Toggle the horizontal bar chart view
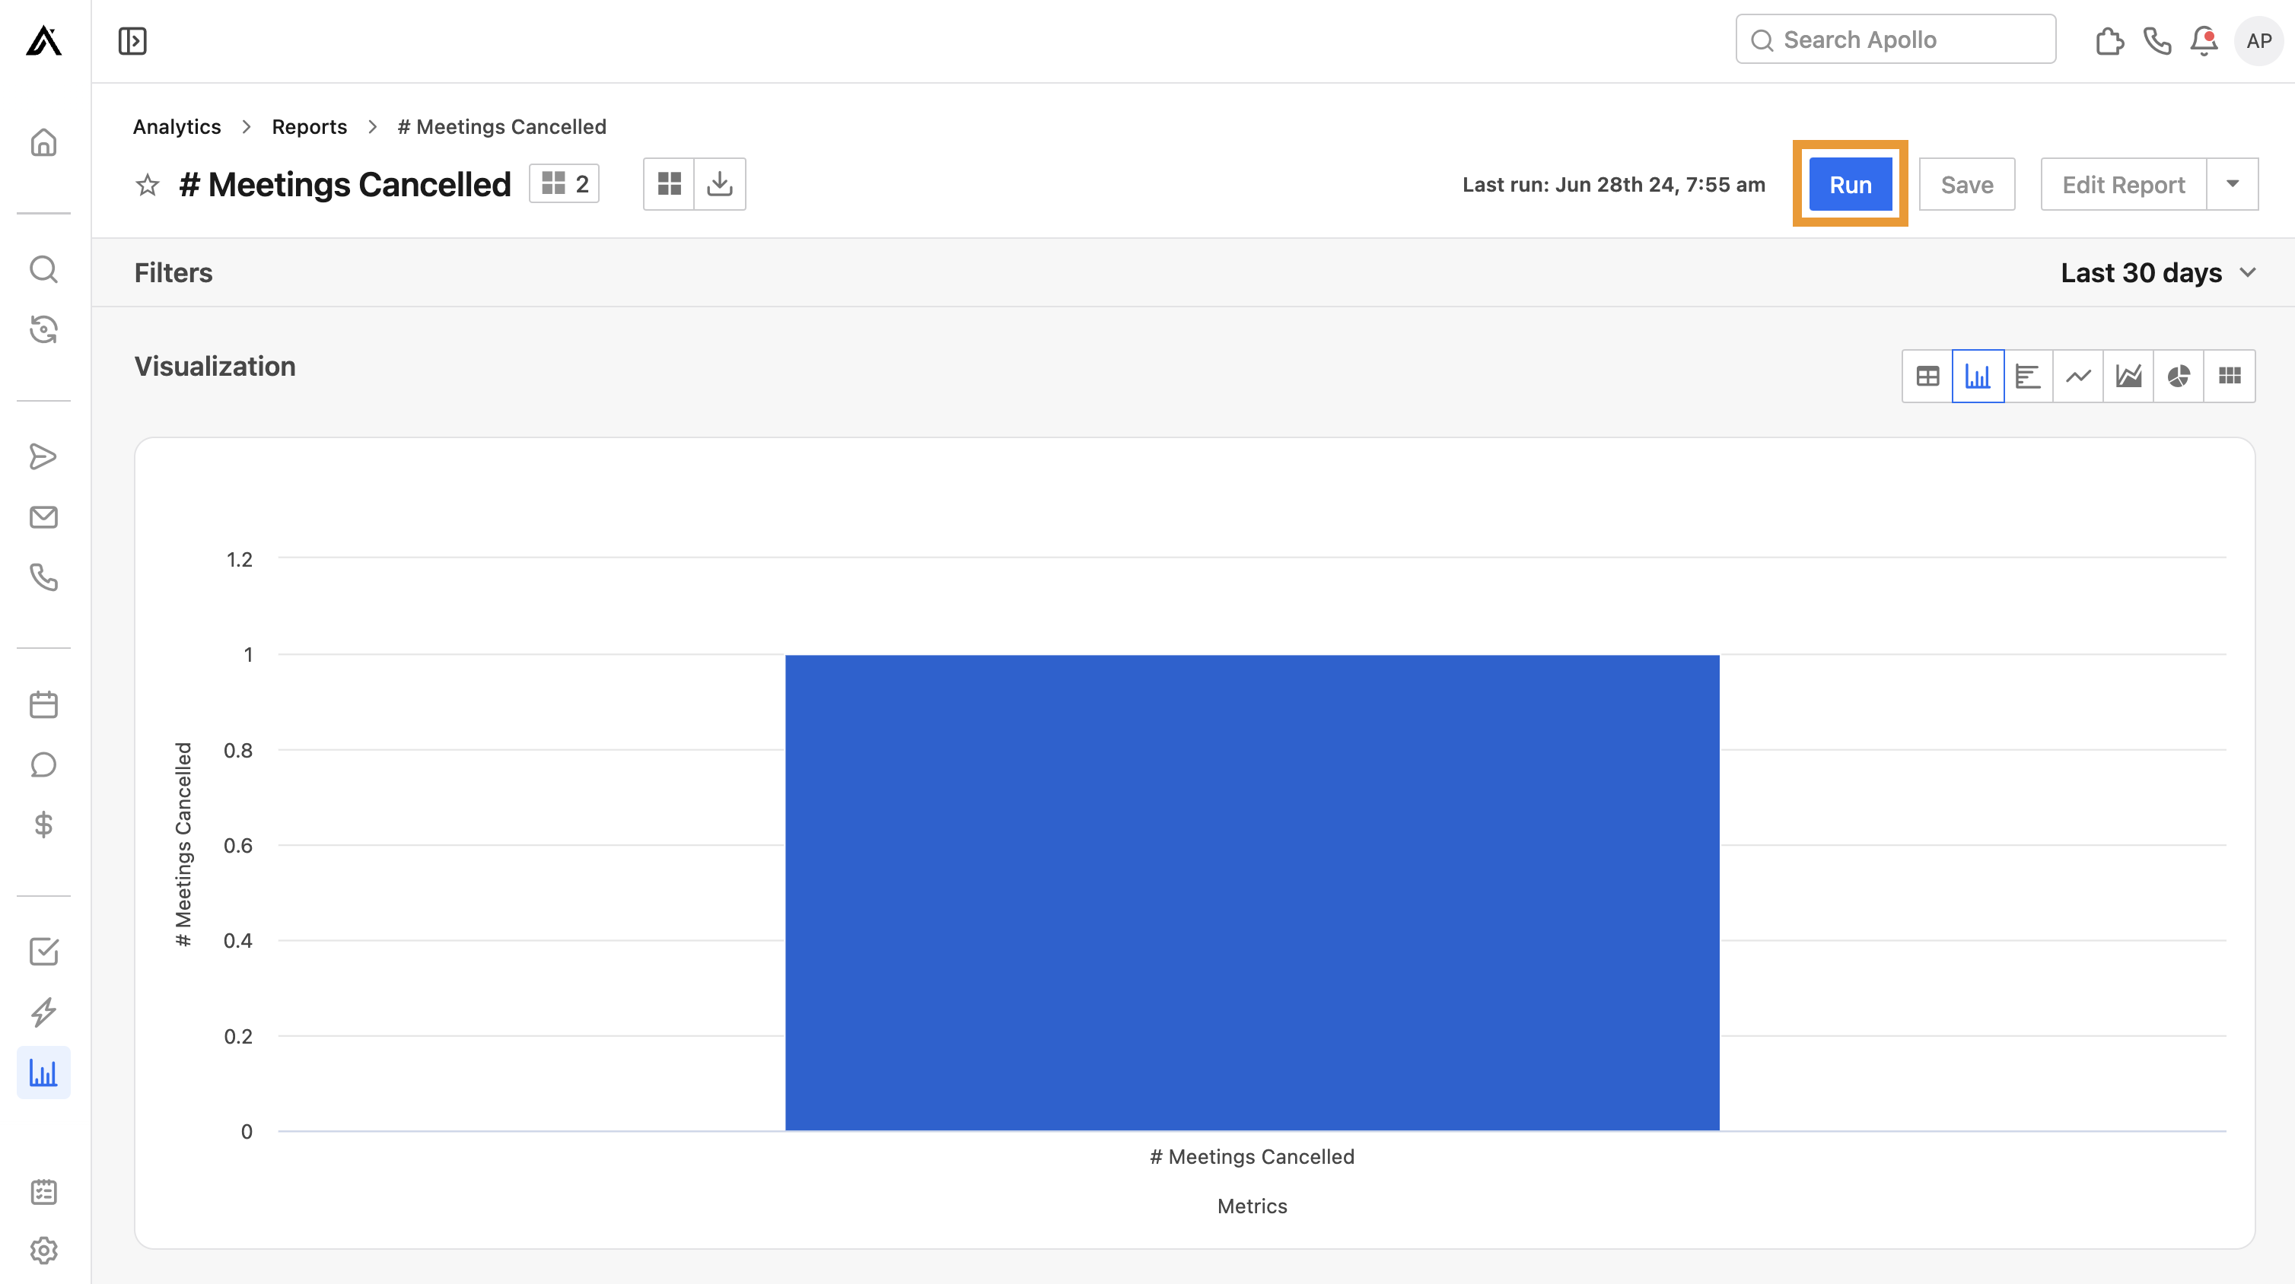The image size is (2295, 1284). (x=2029, y=375)
